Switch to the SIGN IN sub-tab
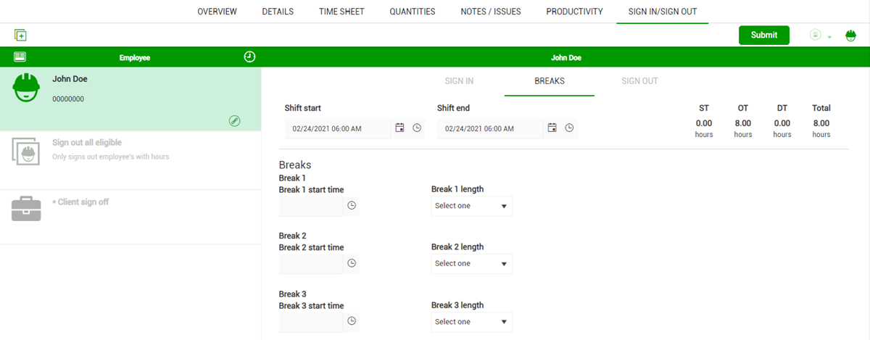The image size is (870, 340). coord(459,81)
